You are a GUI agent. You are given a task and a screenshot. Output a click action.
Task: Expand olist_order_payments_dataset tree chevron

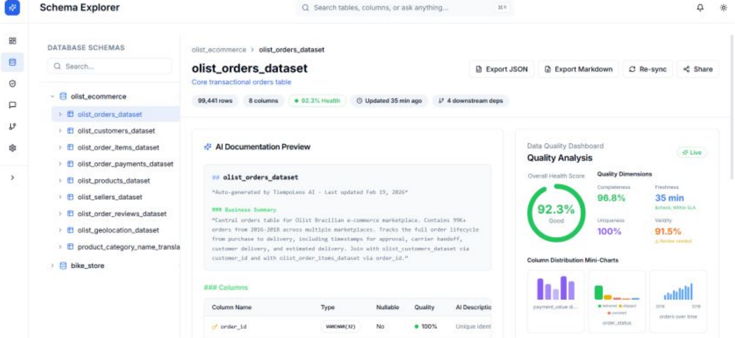tap(60, 164)
